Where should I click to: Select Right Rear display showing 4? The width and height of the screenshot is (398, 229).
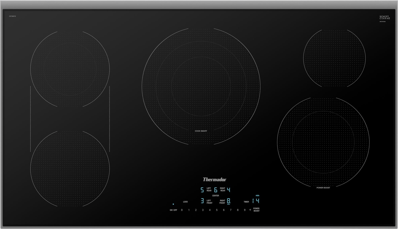point(228,190)
